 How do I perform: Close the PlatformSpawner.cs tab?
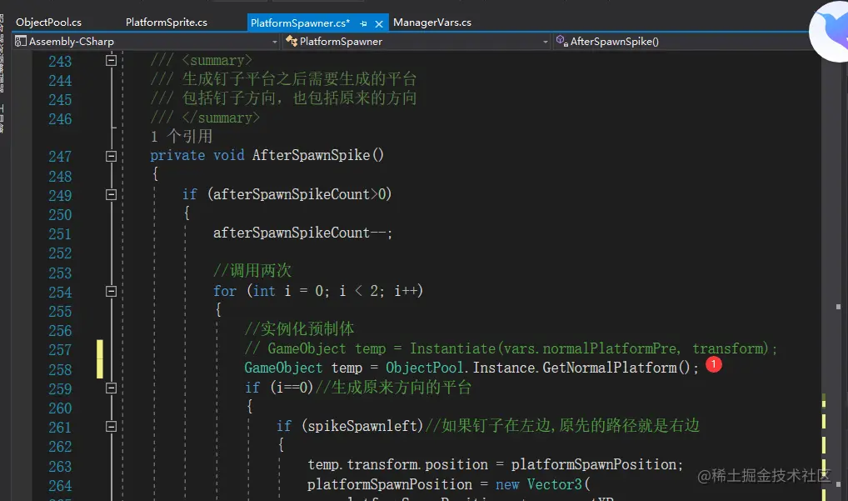point(379,23)
